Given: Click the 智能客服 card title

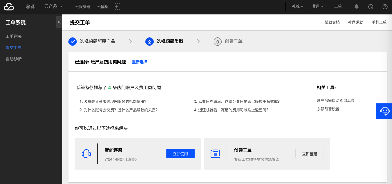Looking at the screenshot, I should 114,150.
